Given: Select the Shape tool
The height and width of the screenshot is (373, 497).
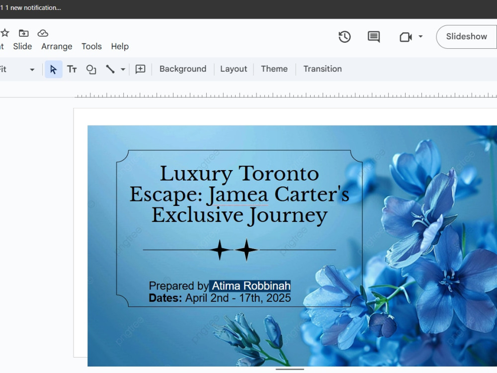Looking at the screenshot, I should pyautogui.click(x=91, y=69).
